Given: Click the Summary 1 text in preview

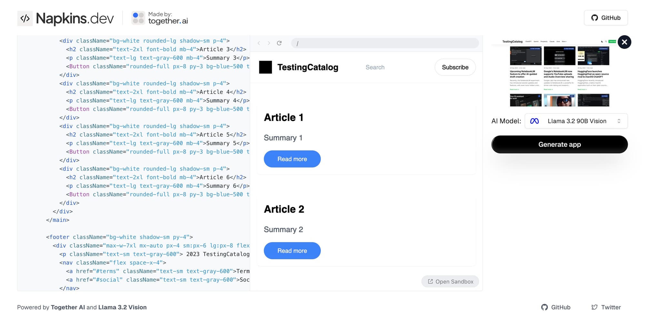Looking at the screenshot, I should coord(283,138).
